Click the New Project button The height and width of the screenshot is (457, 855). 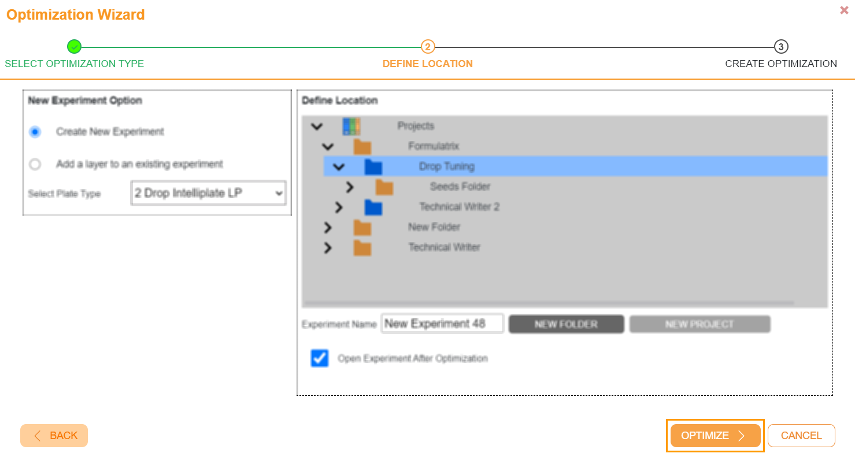(x=699, y=324)
